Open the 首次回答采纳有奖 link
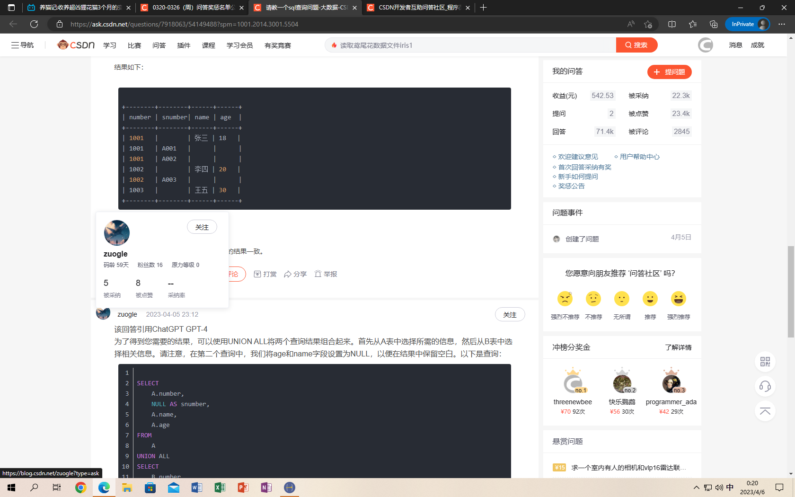Viewport: 795px width, 497px height. coord(584,167)
